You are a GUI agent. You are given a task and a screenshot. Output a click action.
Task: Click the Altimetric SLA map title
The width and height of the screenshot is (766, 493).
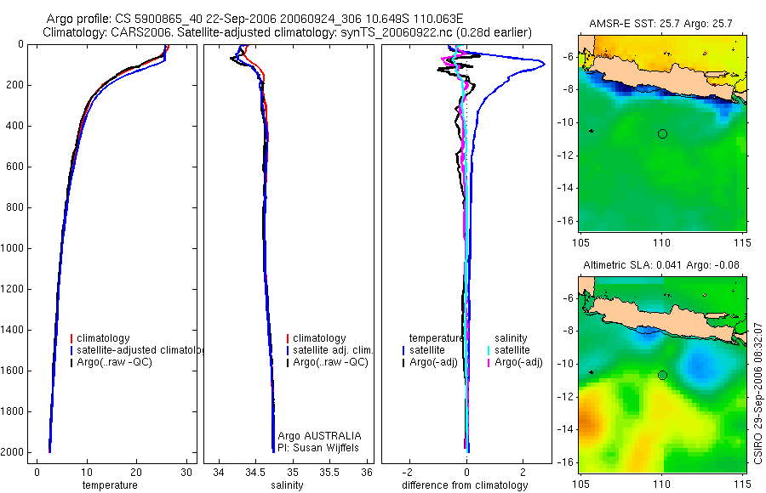[661, 265]
